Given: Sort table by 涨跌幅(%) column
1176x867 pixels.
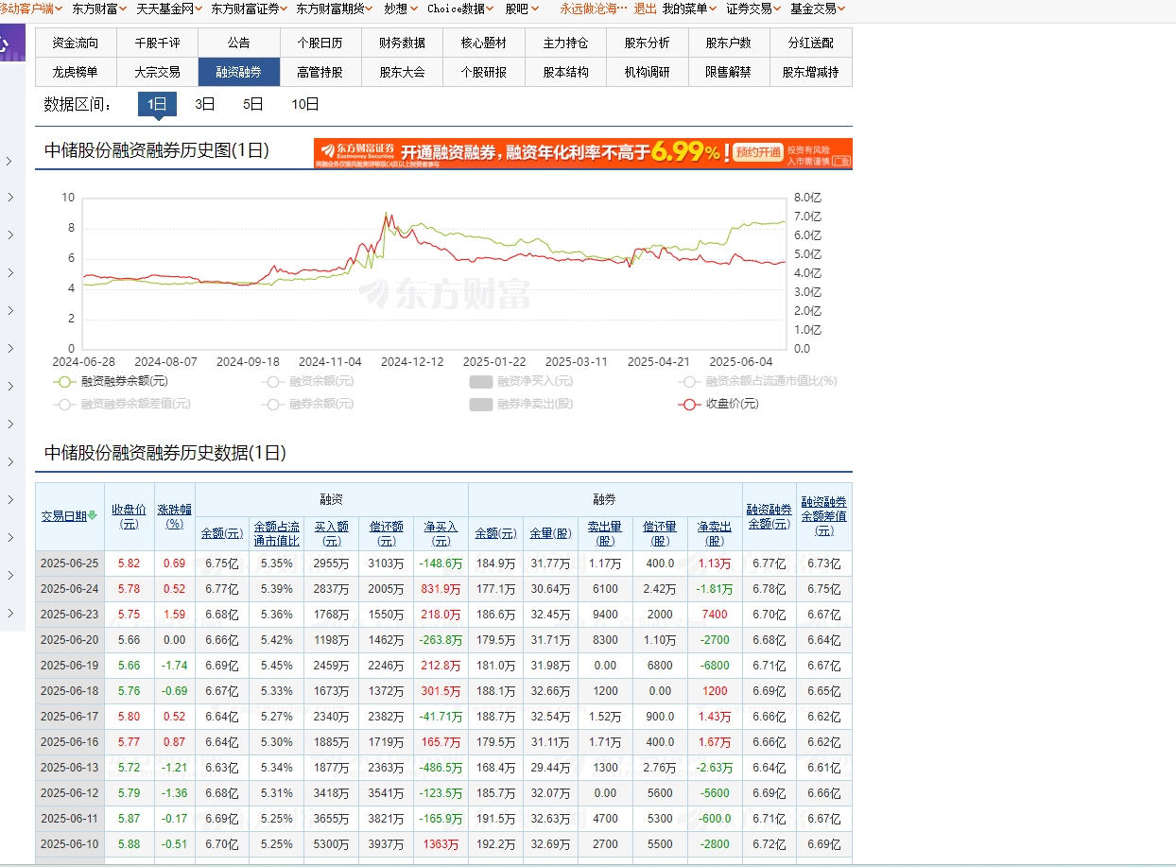Looking at the screenshot, I should coord(174,516).
